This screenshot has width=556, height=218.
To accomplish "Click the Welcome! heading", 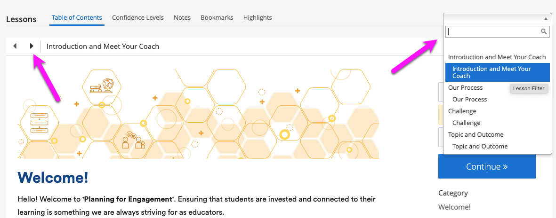I will click(53, 178).
